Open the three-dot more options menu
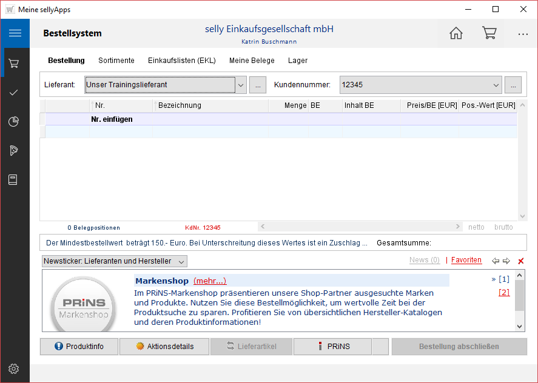538x383 pixels. point(523,34)
